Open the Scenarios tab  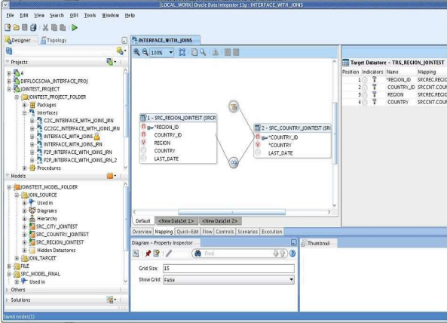coord(247,232)
